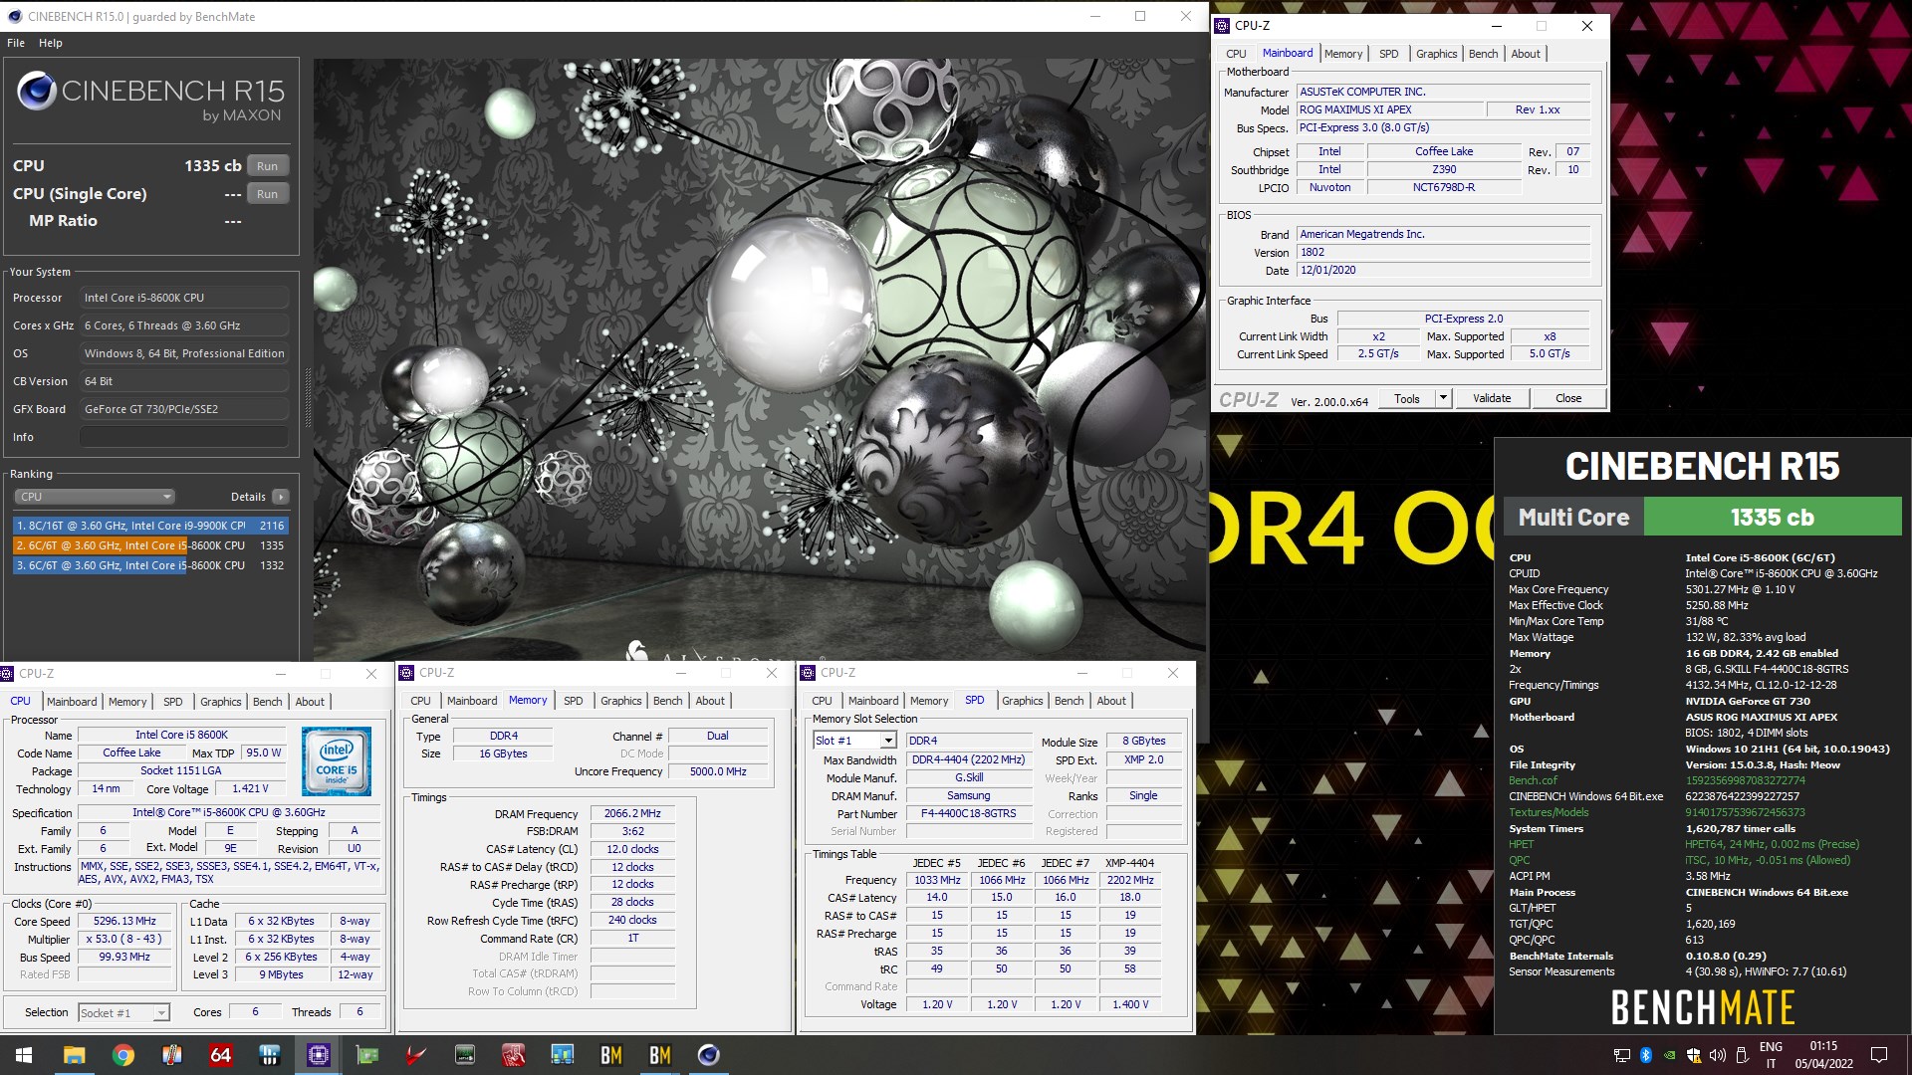The image size is (1912, 1075).
Task: Click the Textures/Models link in BenchMate
Action: [x=1549, y=812]
